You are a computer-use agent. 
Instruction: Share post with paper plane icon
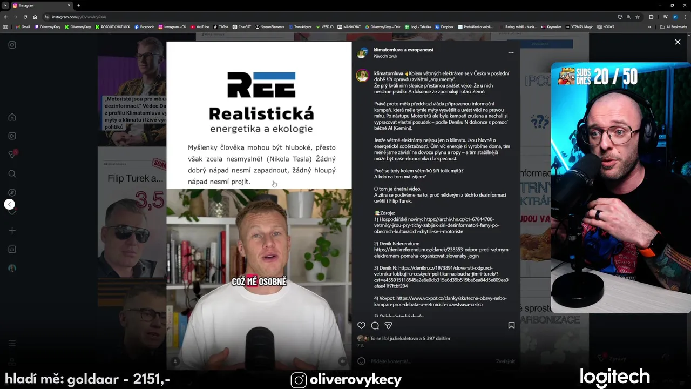(x=388, y=326)
